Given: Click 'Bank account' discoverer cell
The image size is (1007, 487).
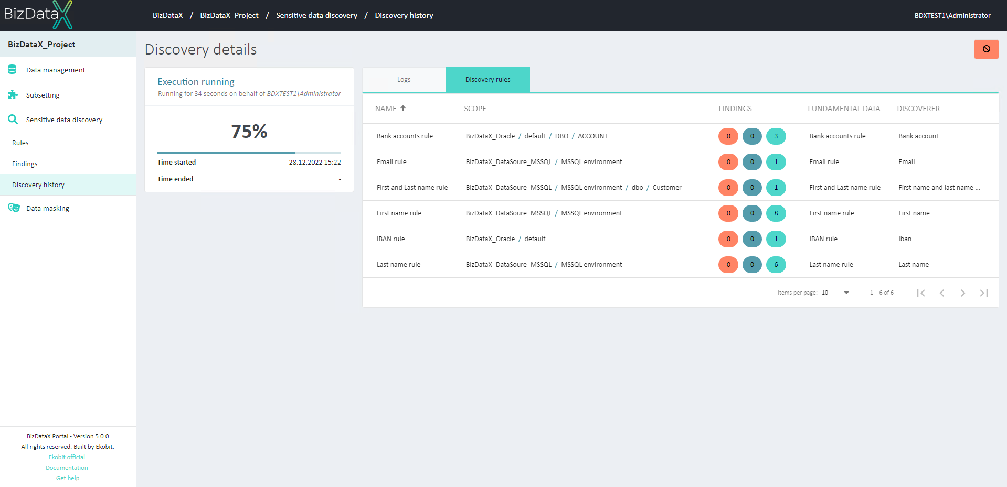Looking at the screenshot, I should point(918,136).
